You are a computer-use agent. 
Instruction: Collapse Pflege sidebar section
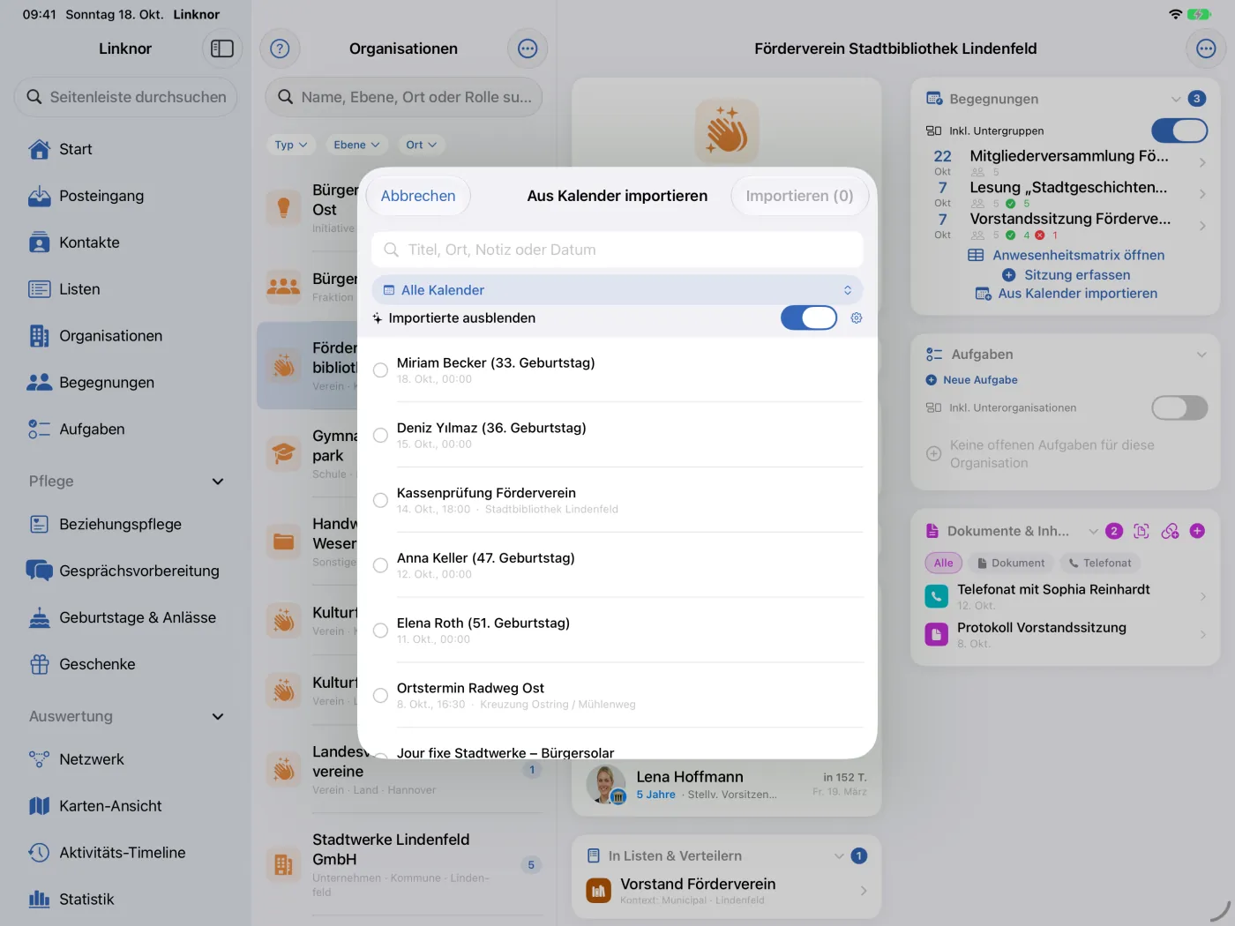pyautogui.click(x=218, y=482)
